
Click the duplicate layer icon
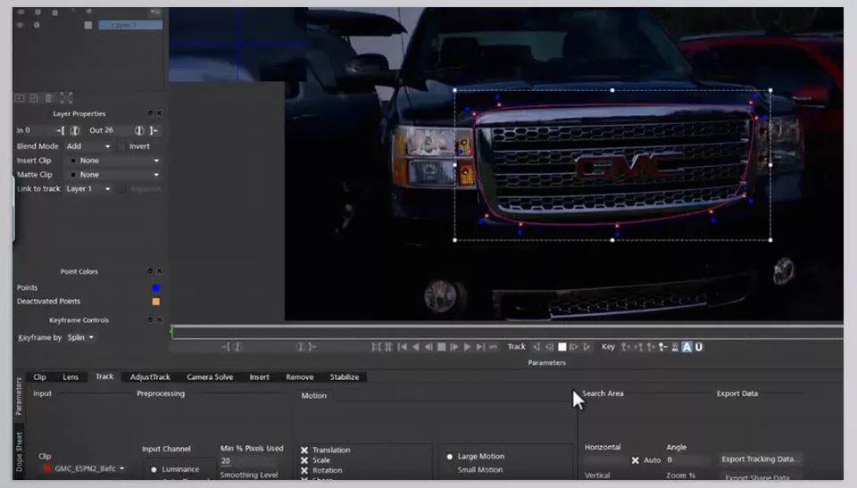pos(34,98)
